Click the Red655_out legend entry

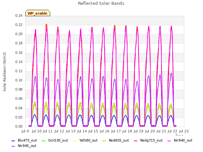pyautogui.click(x=115, y=140)
